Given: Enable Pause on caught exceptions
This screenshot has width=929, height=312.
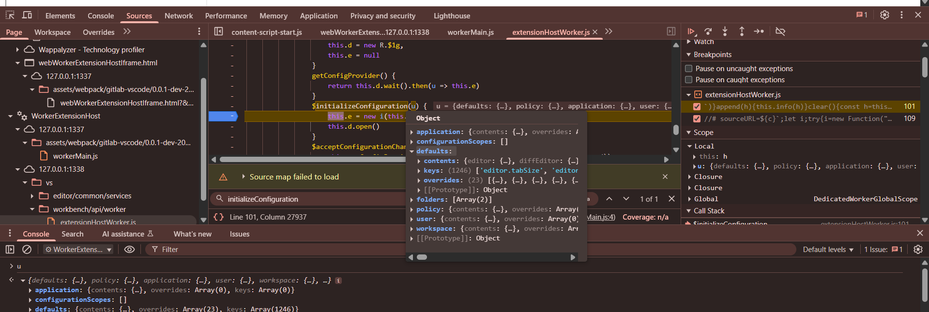Looking at the screenshot, I should (689, 80).
